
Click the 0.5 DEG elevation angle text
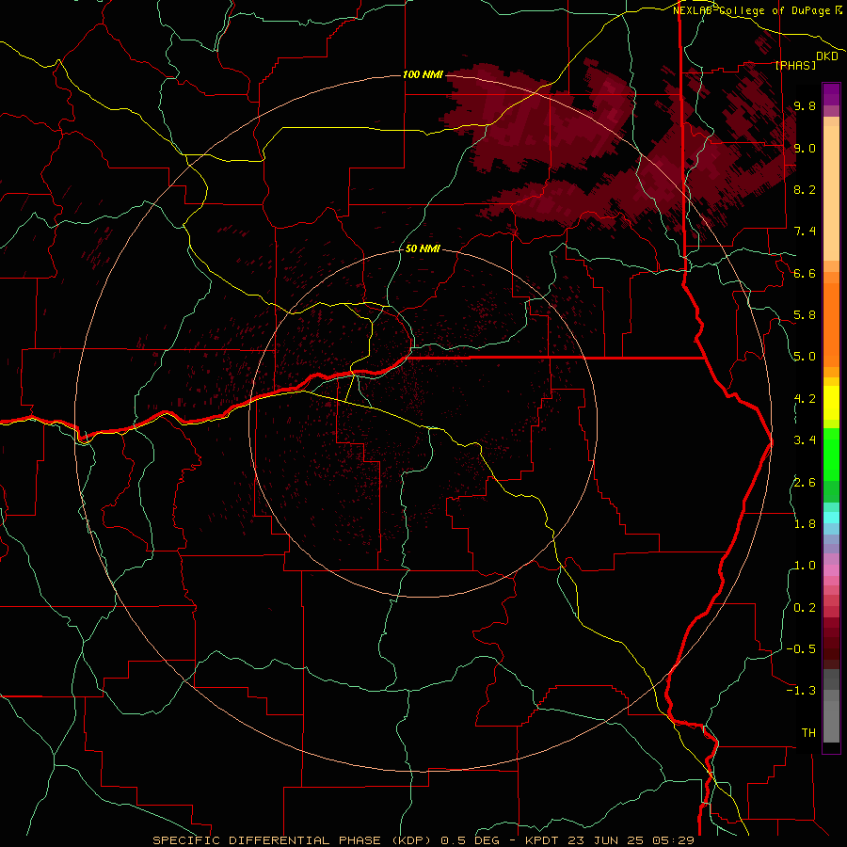pos(471,840)
